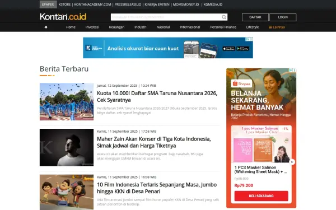Click the home icon in navigation bar
The image size is (336, 210).
46,27
